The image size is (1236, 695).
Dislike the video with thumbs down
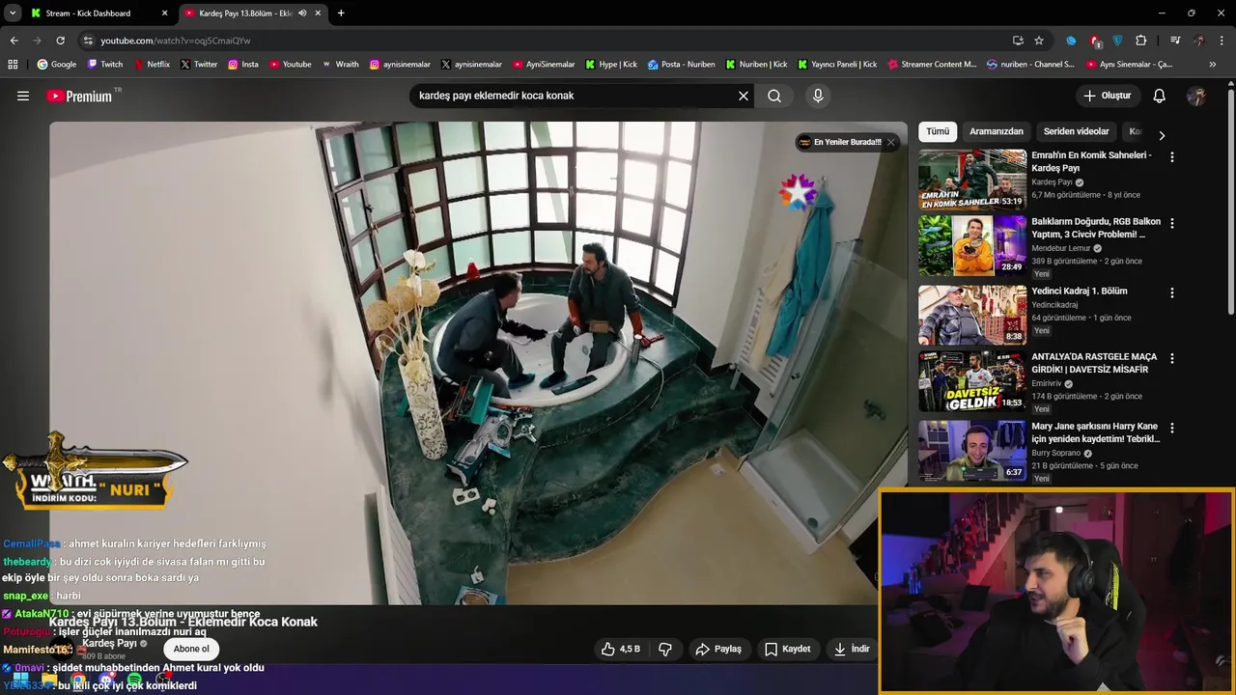(x=665, y=649)
